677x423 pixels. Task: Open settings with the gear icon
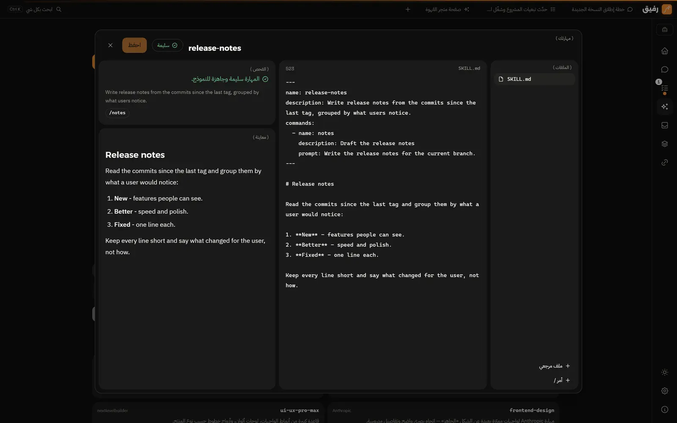click(x=665, y=391)
